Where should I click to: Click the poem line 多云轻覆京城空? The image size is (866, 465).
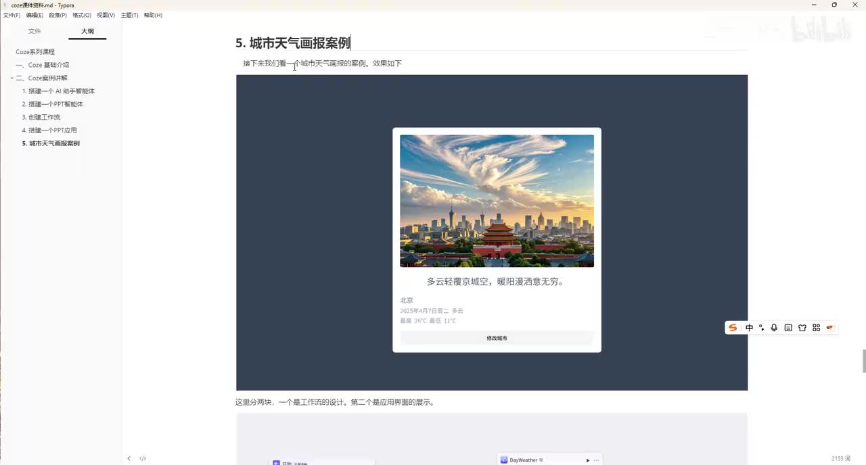(x=495, y=282)
